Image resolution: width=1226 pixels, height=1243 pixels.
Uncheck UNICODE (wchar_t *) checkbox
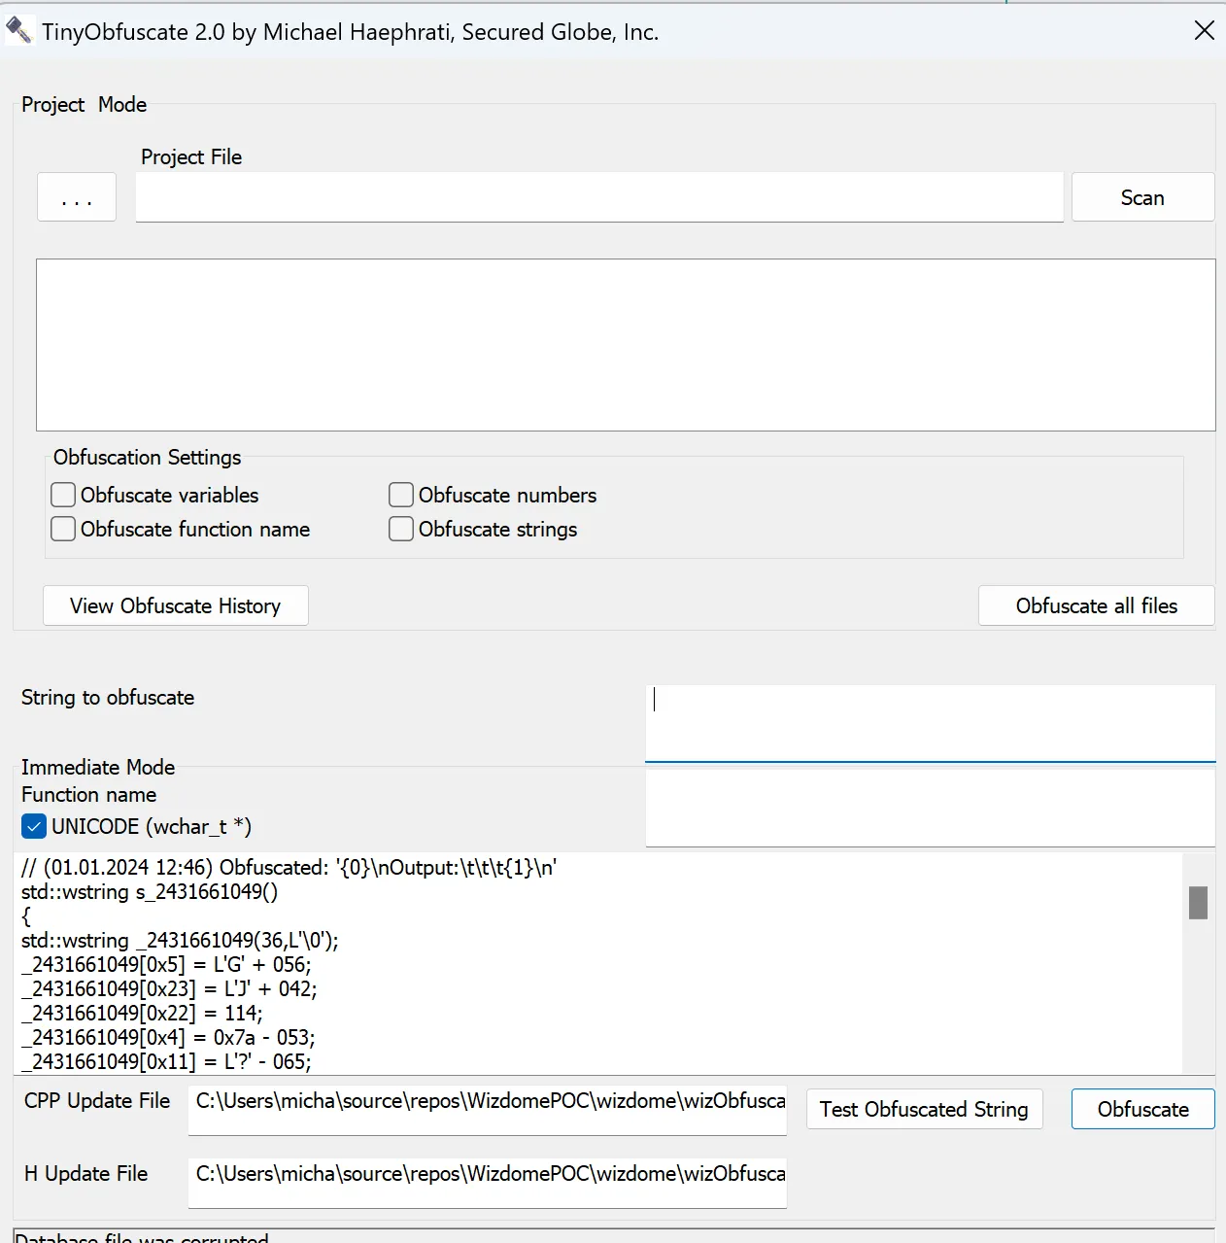[x=34, y=826]
